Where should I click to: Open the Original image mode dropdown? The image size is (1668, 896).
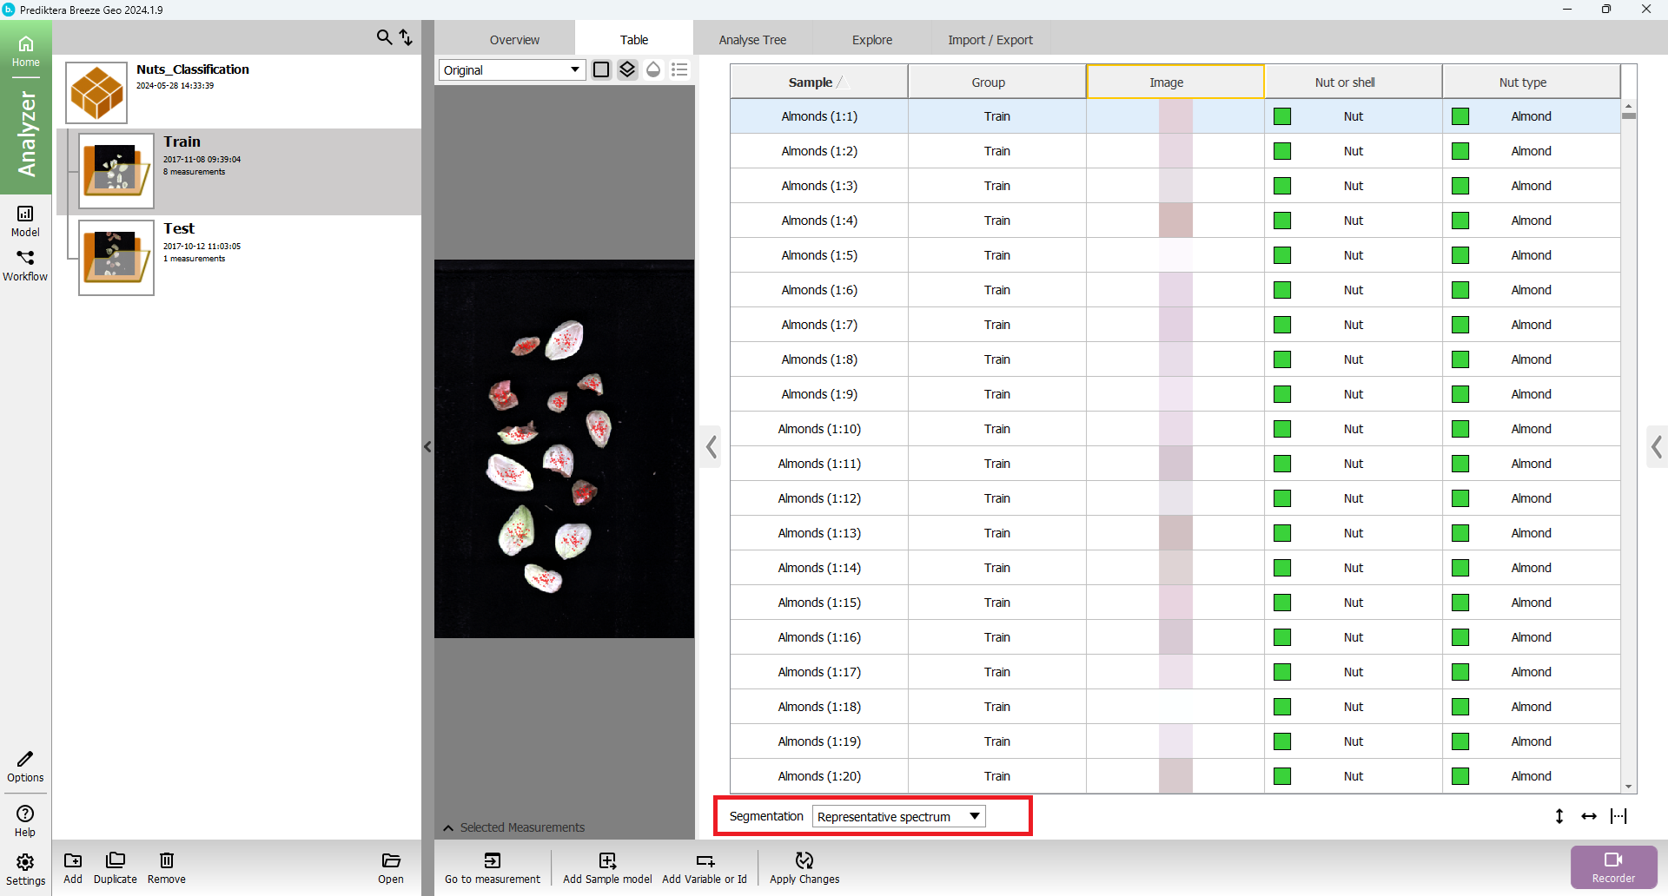(512, 70)
